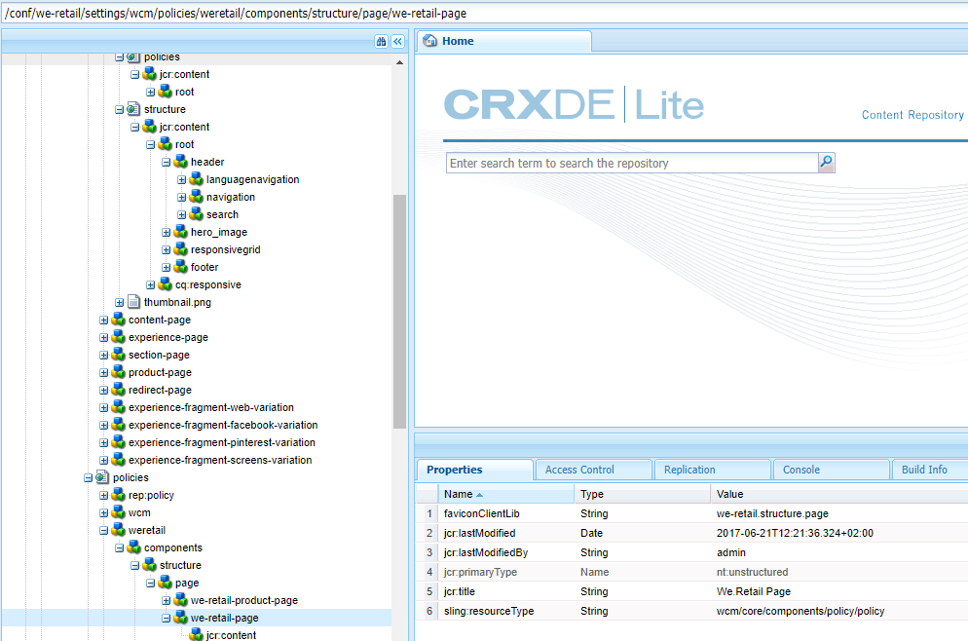Open the Console tab
Viewport: 968px width, 641px height.
point(832,470)
